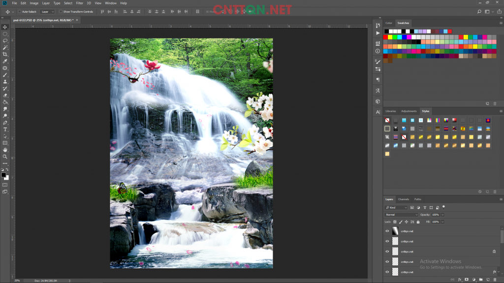
Task: Select the Zoom tool in the toolbox
Action: (x=5, y=157)
